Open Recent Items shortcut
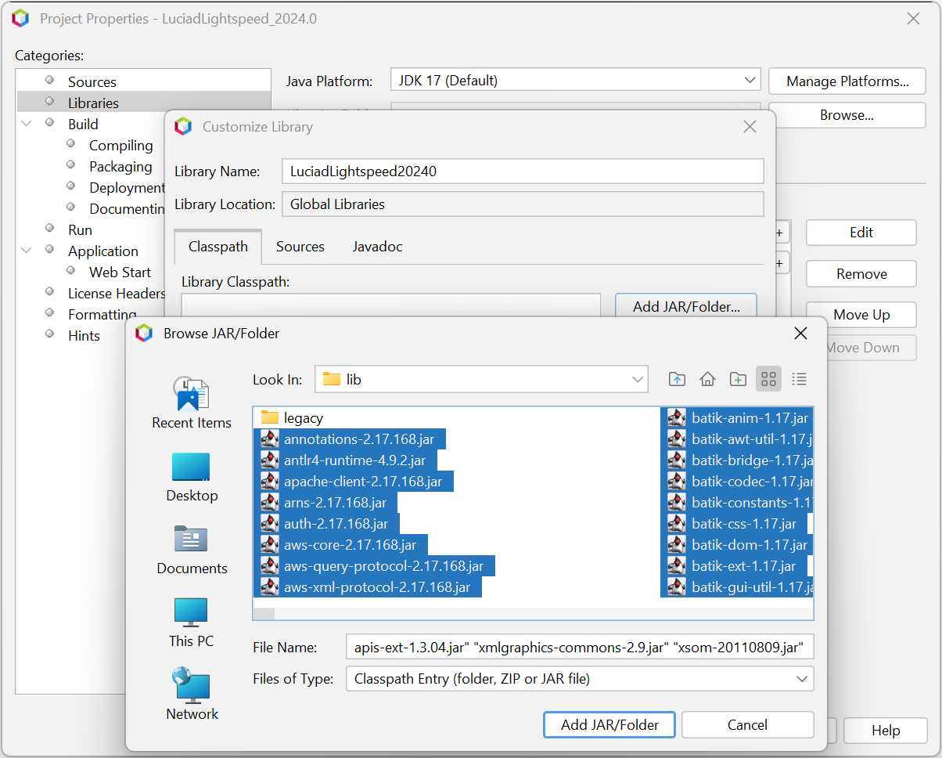The width and height of the screenshot is (942, 758). coord(192,403)
